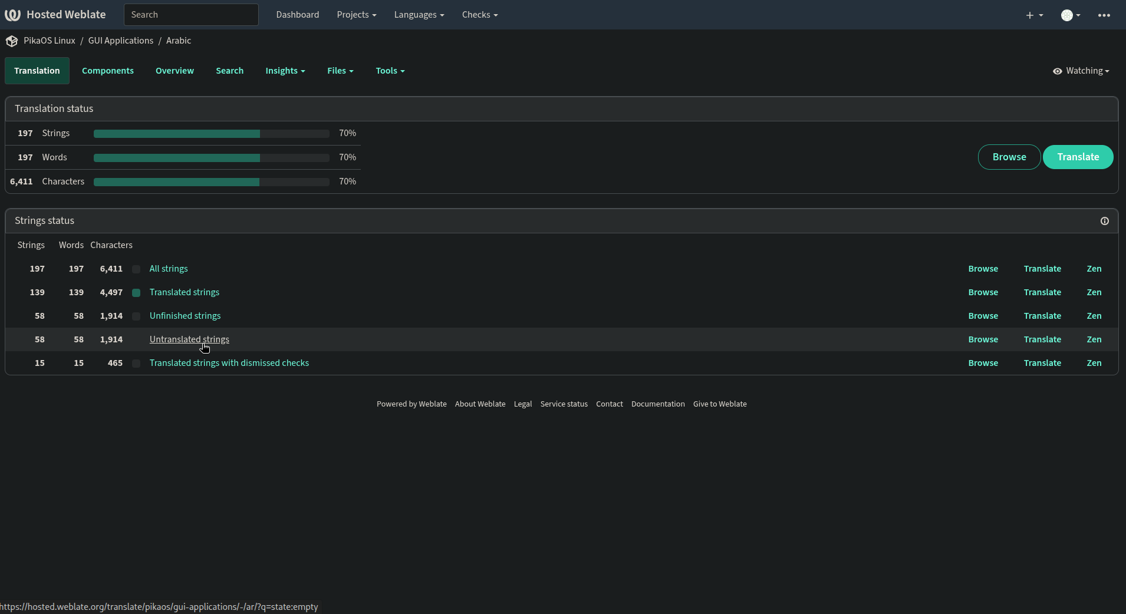Click the Weblate logo icon
Image resolution: width=1126 pixels, height=614 pixels.
coord(12,15)
